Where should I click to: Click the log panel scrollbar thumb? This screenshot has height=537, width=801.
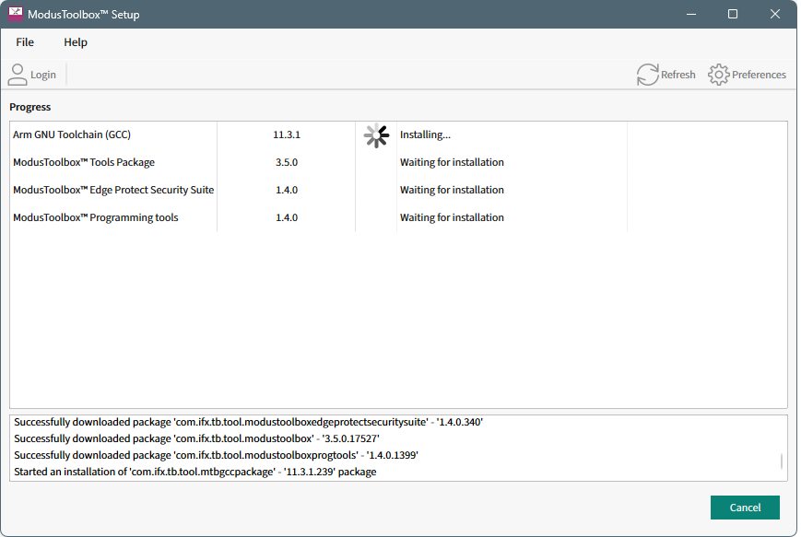tap(782, 461)
